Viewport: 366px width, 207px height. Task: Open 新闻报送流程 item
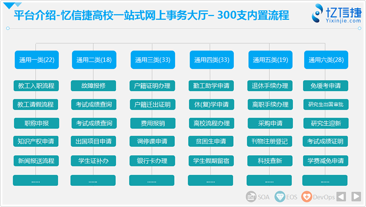tap(36, 161)
